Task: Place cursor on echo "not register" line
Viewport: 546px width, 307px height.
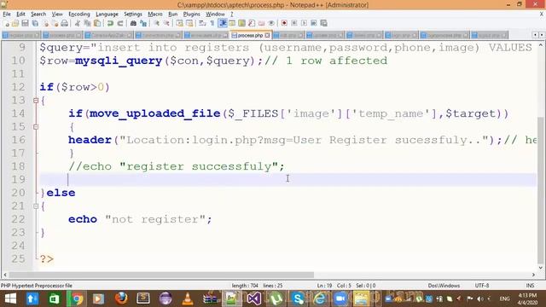Action: point(140,219)
